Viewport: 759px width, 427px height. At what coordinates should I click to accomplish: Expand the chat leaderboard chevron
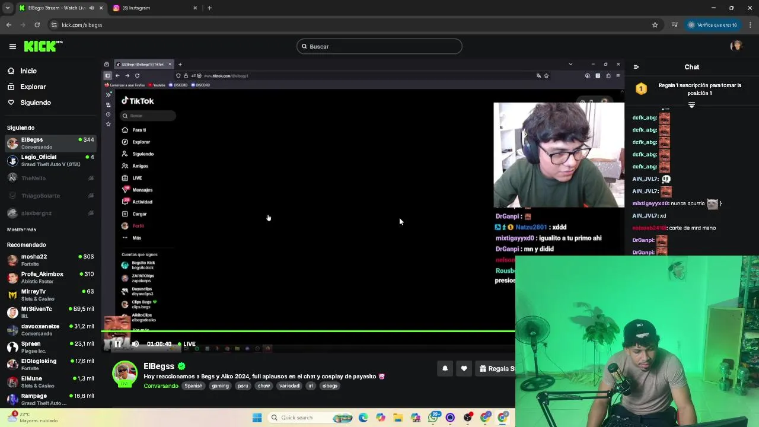pos(691,105)
